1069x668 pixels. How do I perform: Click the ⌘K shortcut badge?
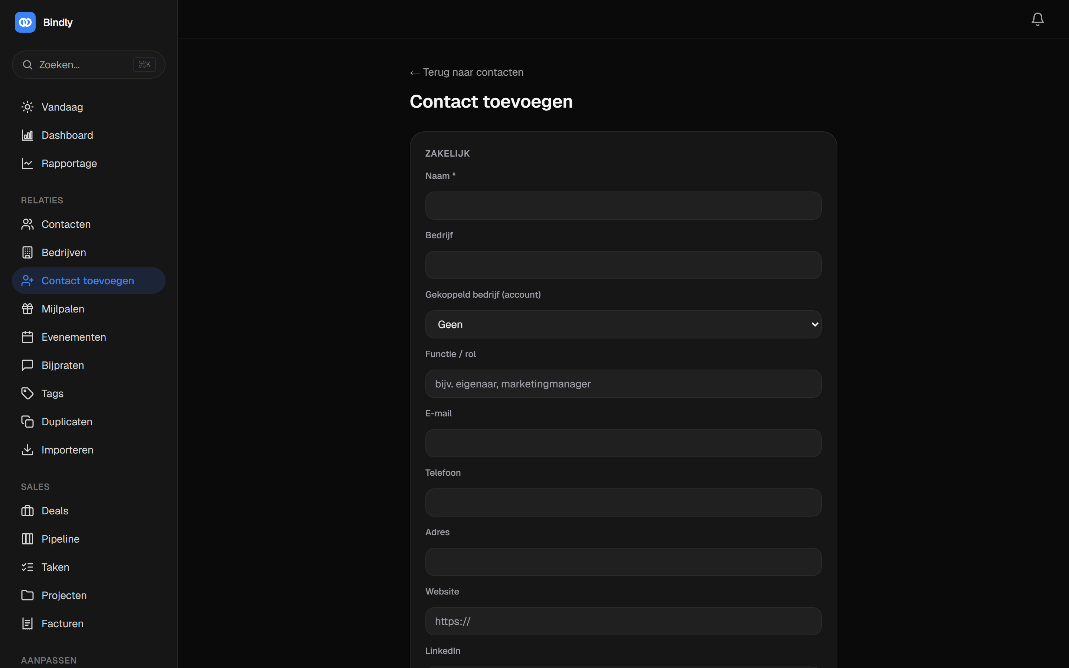144,65
